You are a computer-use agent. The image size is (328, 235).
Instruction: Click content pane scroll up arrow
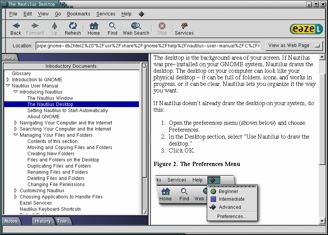322,57
